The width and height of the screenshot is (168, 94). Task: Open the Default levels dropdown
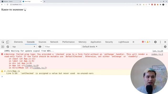pos(90,47)
